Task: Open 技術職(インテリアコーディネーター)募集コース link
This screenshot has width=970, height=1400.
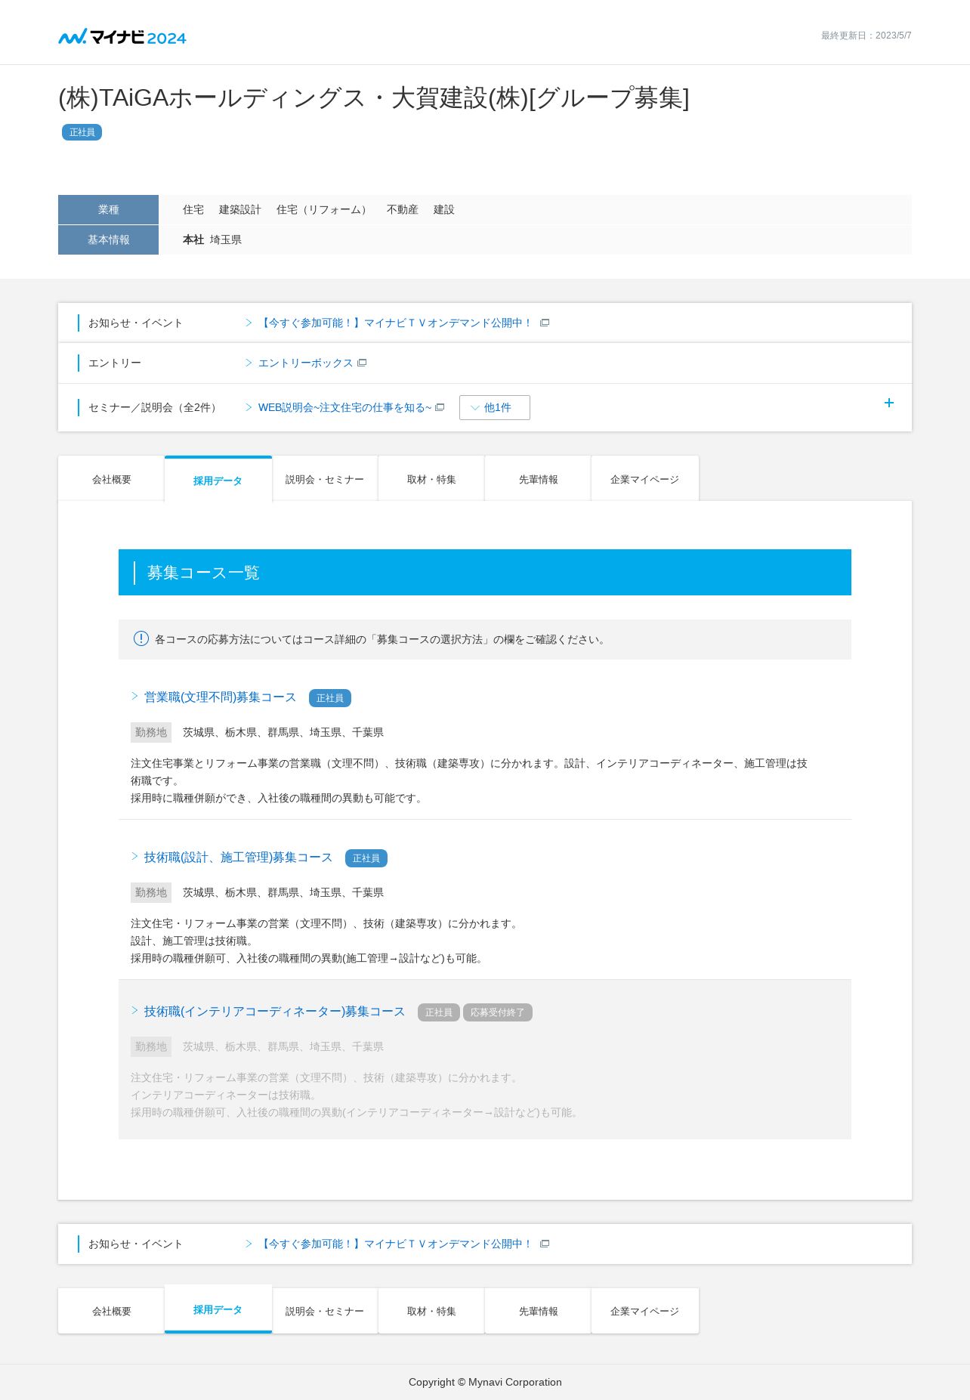Action: pyautogui.click(x=275, y=1011)
